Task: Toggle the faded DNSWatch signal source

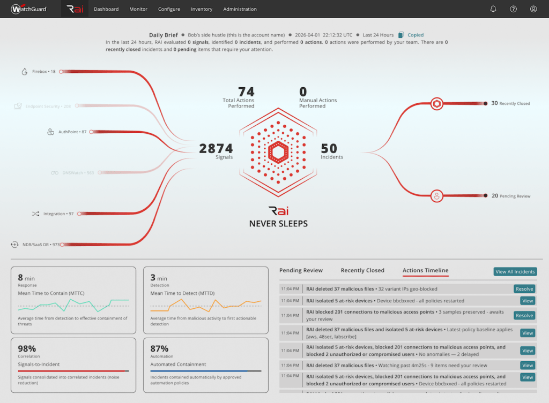Action: click(x=72, y=173)
